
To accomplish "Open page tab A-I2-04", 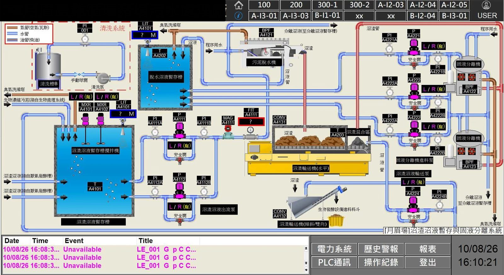I will (x=423, y=5).
